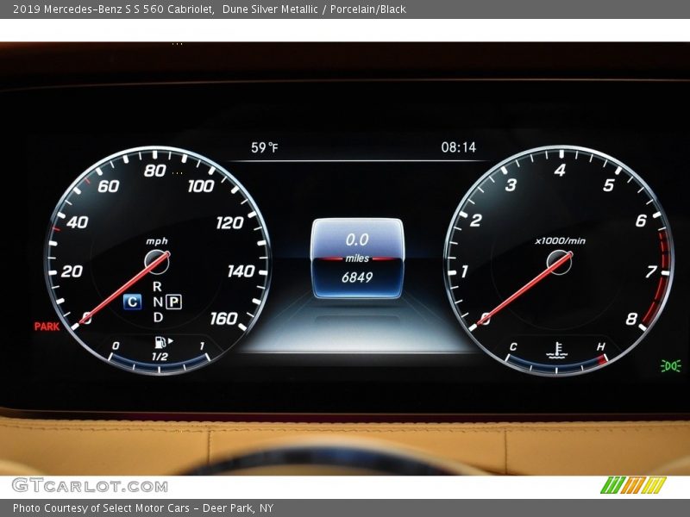The image size is (690, 517).
Task: Click the blue C drive mode icon
Action: point(133,302)
